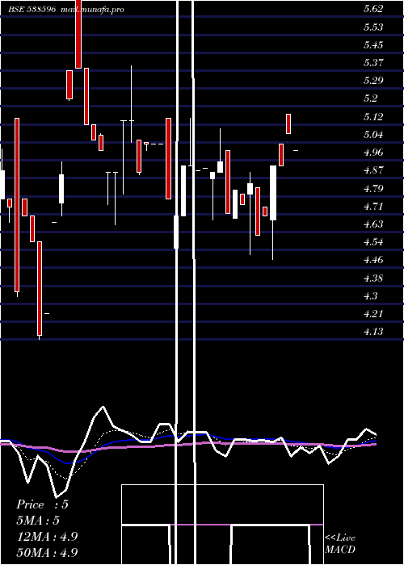The image size is (404, 565).
Task: Click the 'Price : 5' readout
Action: pos(42,504)
